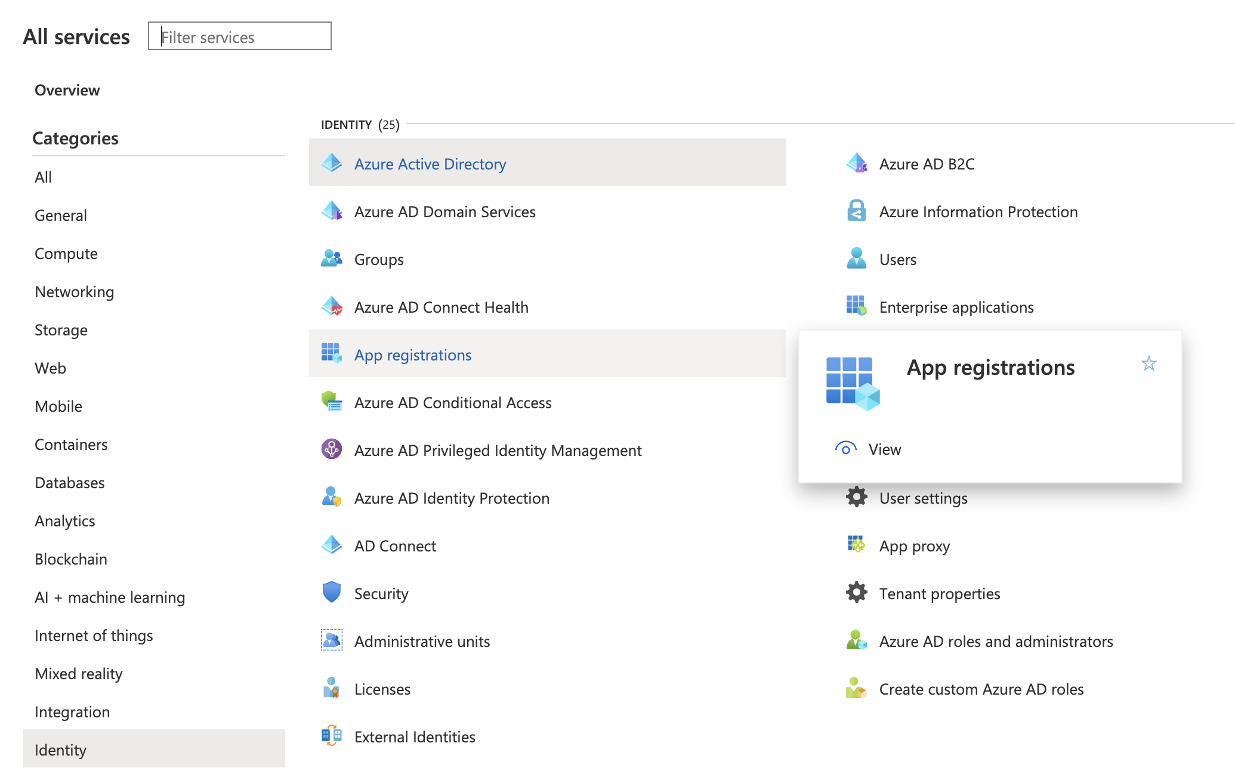This screenshot has width=1235, height=777.
Task: Click the Azure AD B2C icon
Action: pyautogui.click(x=857, y=163)
